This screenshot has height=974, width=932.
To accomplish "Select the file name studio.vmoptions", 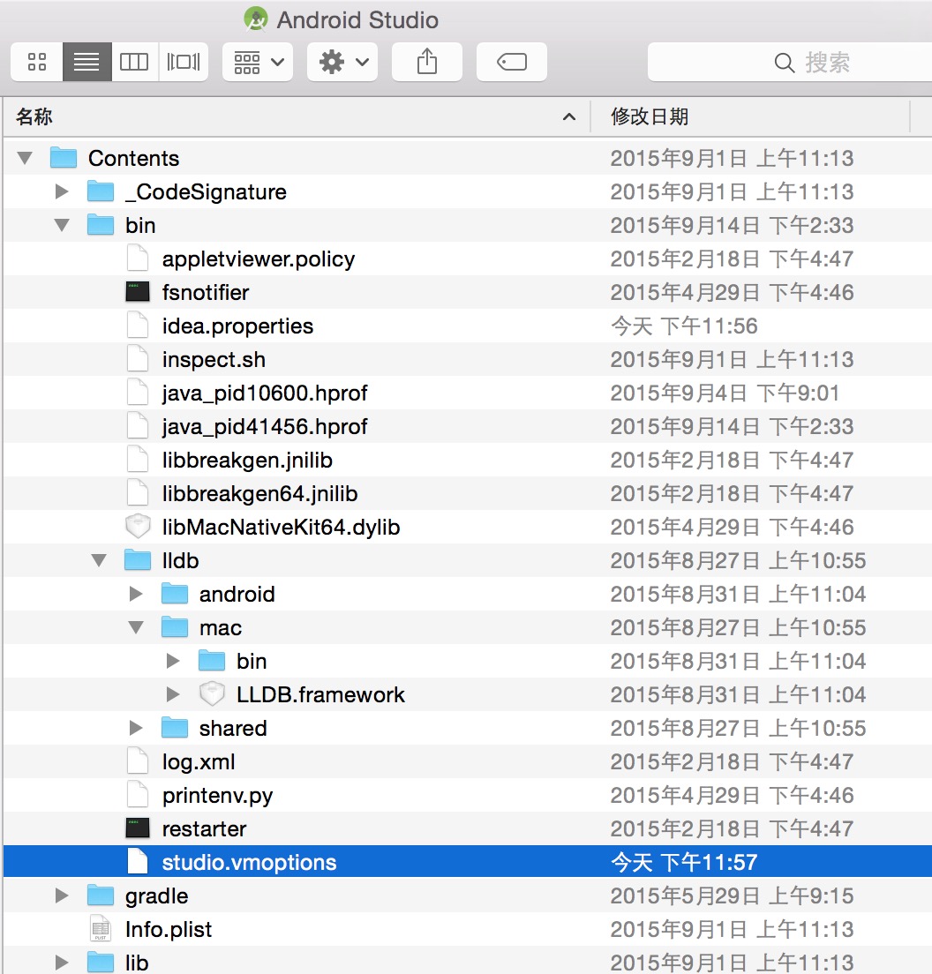I will point(249,863).
